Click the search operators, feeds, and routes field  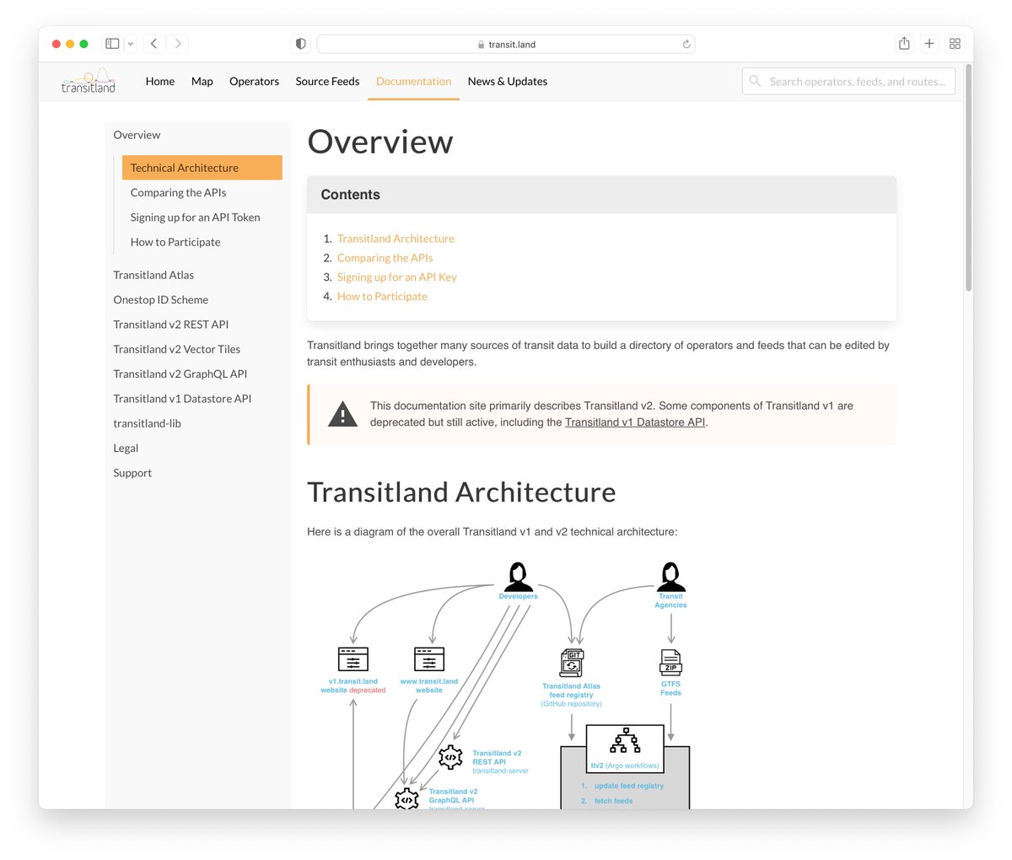848,81
